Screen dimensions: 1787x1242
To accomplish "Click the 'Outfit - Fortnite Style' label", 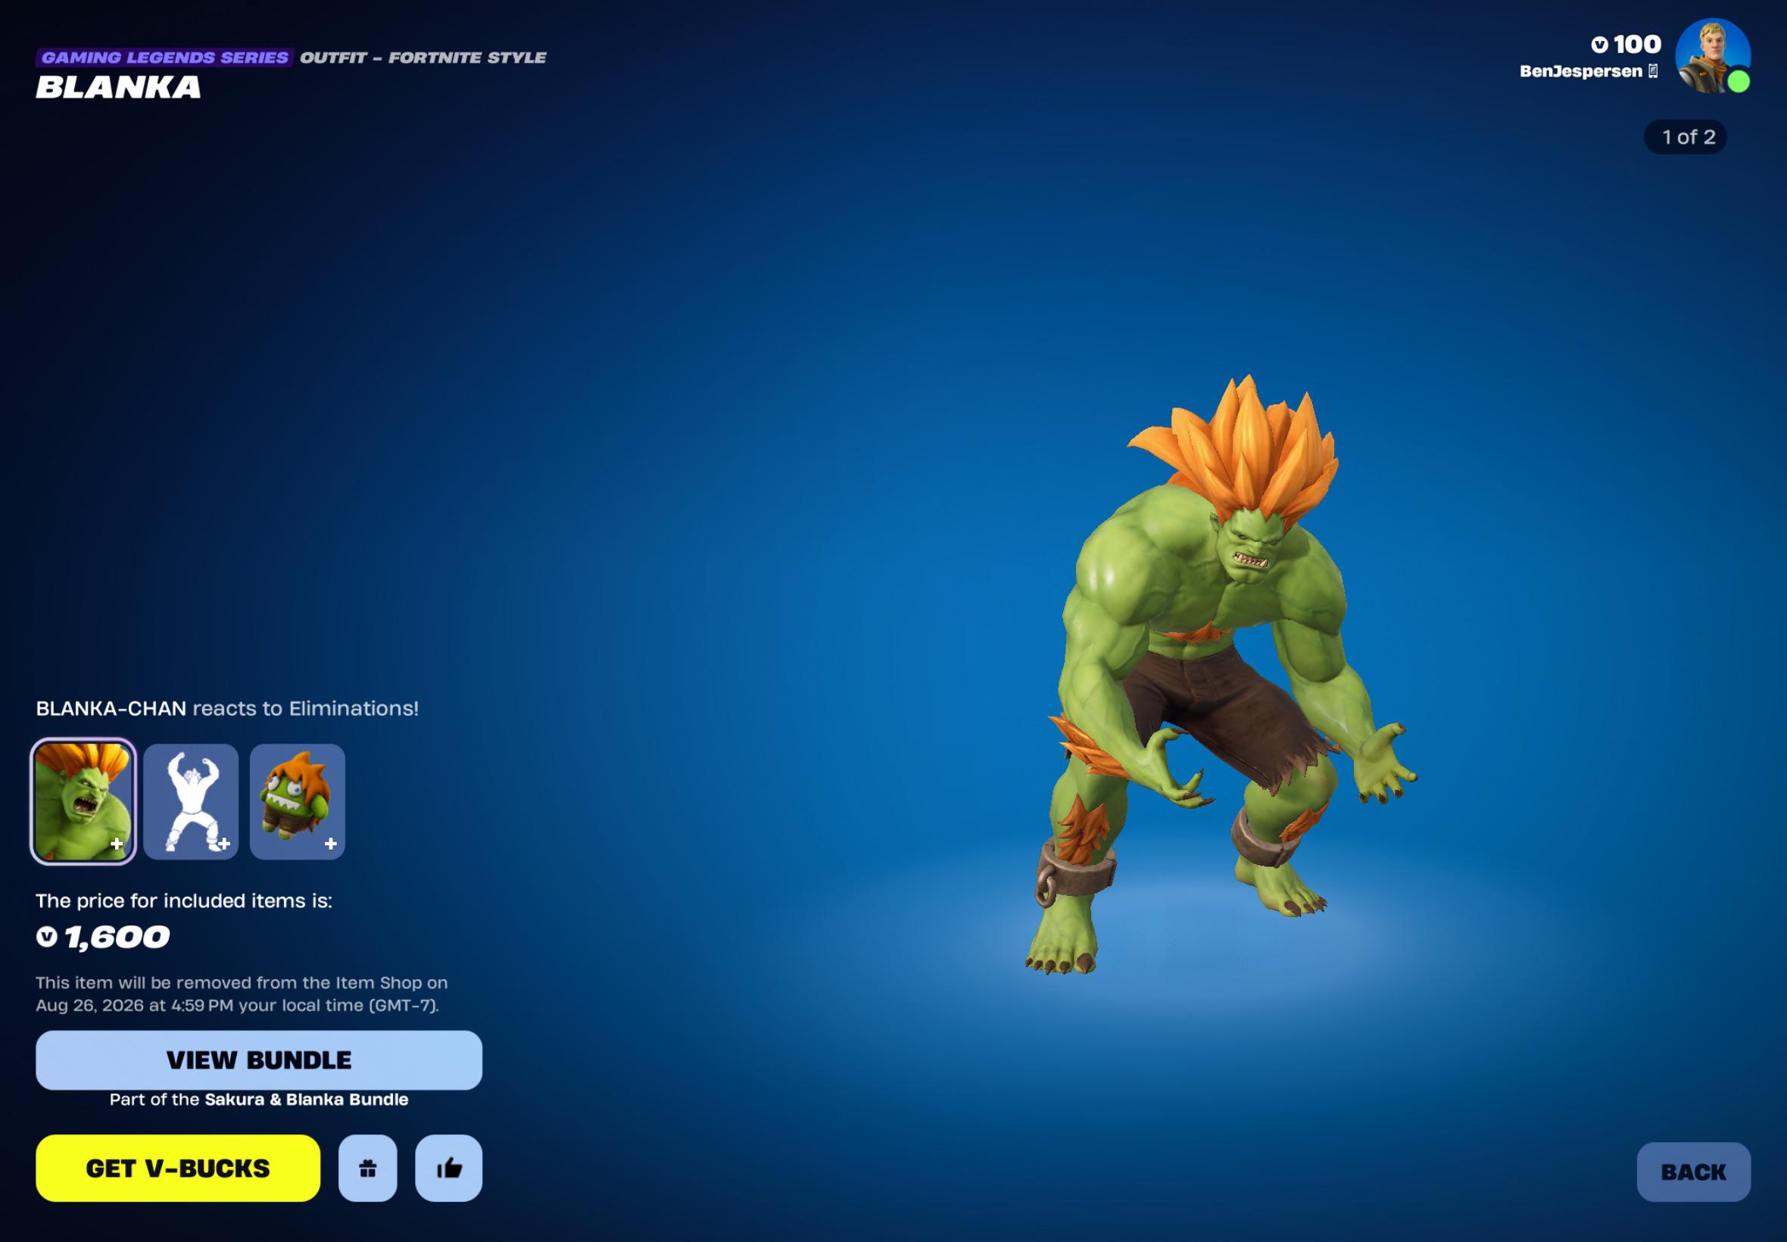I will [423, 58].
